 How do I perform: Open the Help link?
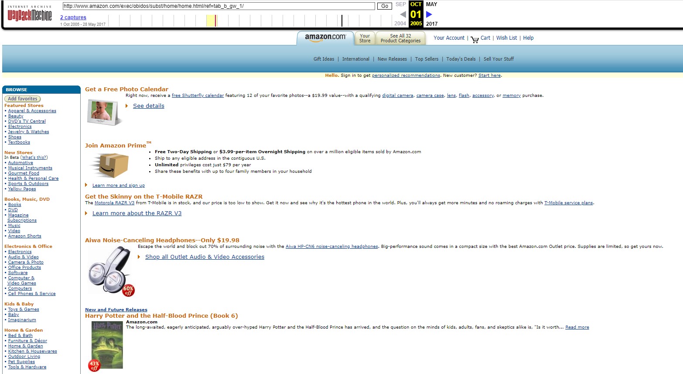pyautogui.click(x=528, y=38)
